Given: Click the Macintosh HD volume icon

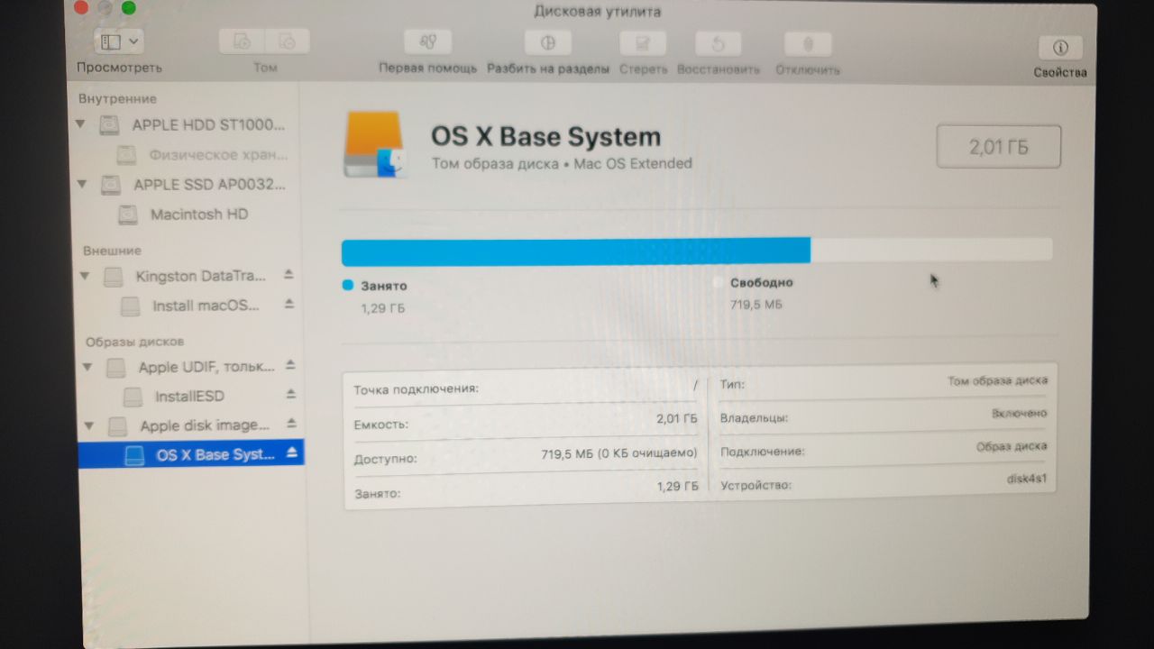Looking at the screenshot, I should point(129,215).
